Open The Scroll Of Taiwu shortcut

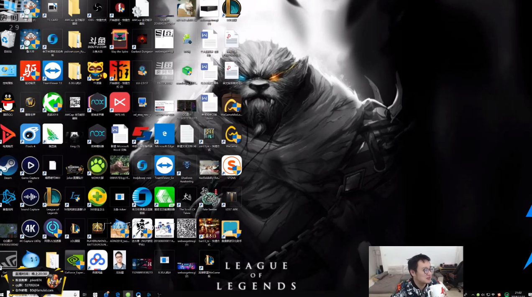[187, 197]
